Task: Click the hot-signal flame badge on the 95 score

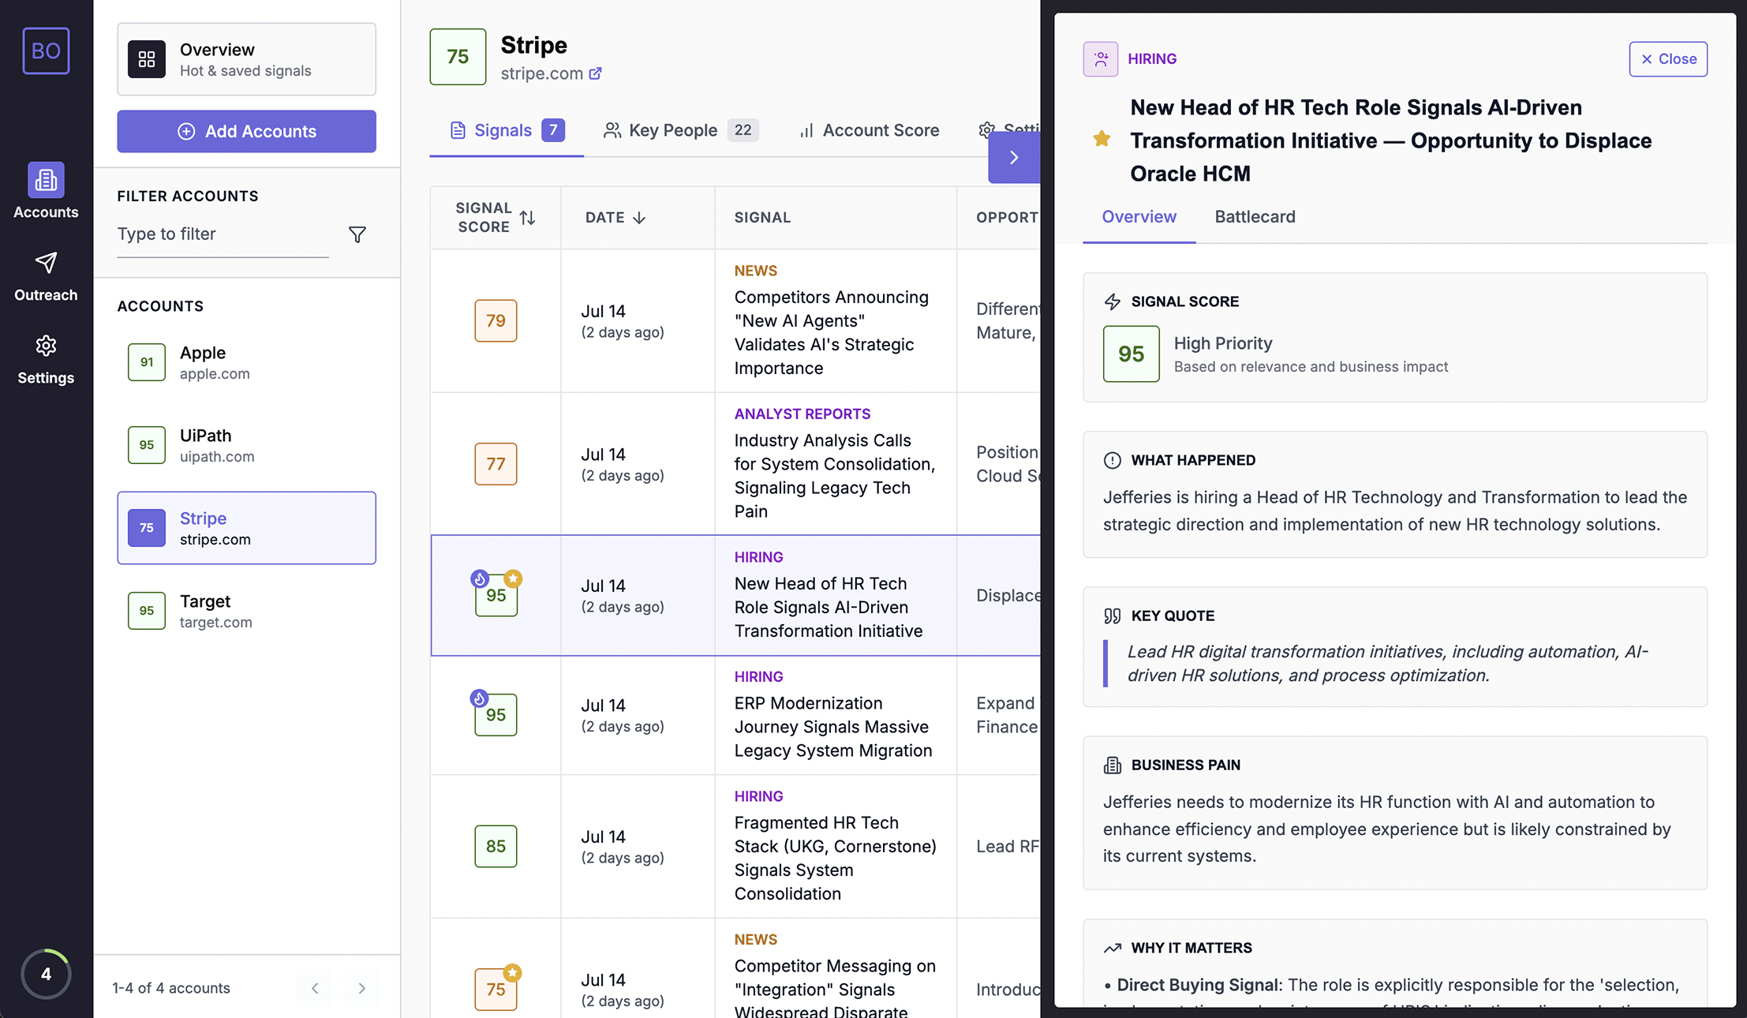Action: point(481,578)
